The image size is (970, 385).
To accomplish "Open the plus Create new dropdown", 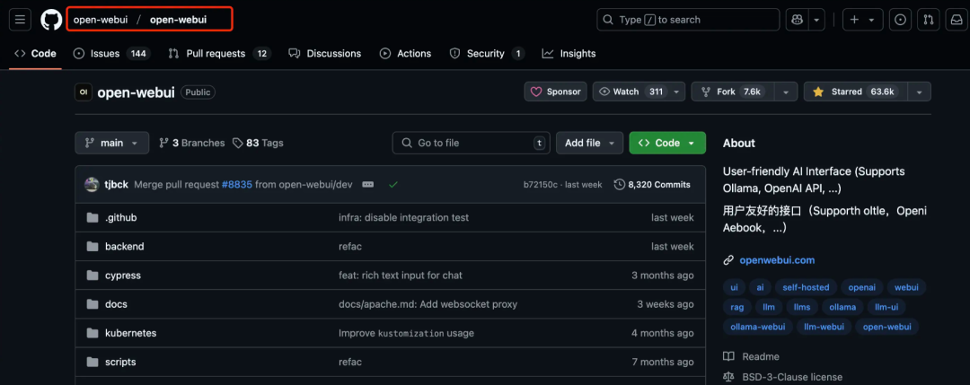I will click(862, 20).
